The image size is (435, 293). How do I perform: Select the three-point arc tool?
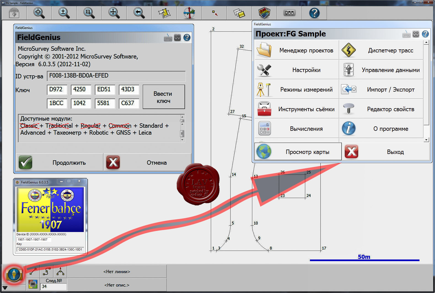[x=60, y=272]
